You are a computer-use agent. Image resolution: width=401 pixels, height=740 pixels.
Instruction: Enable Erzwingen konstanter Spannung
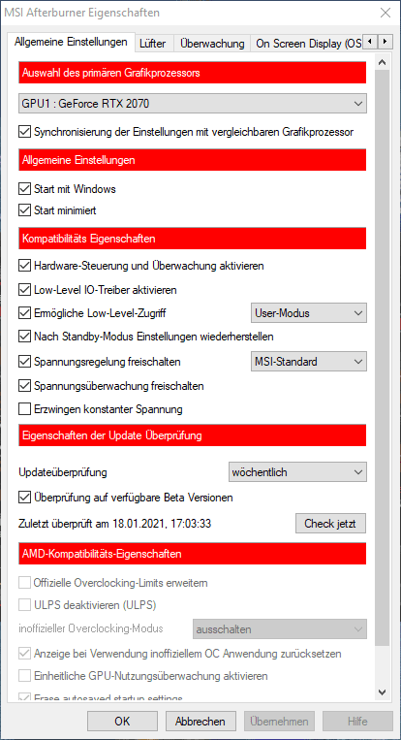(24, 408)
